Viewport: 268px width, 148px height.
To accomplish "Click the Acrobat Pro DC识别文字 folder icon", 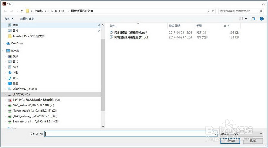I will click(10, 36).
